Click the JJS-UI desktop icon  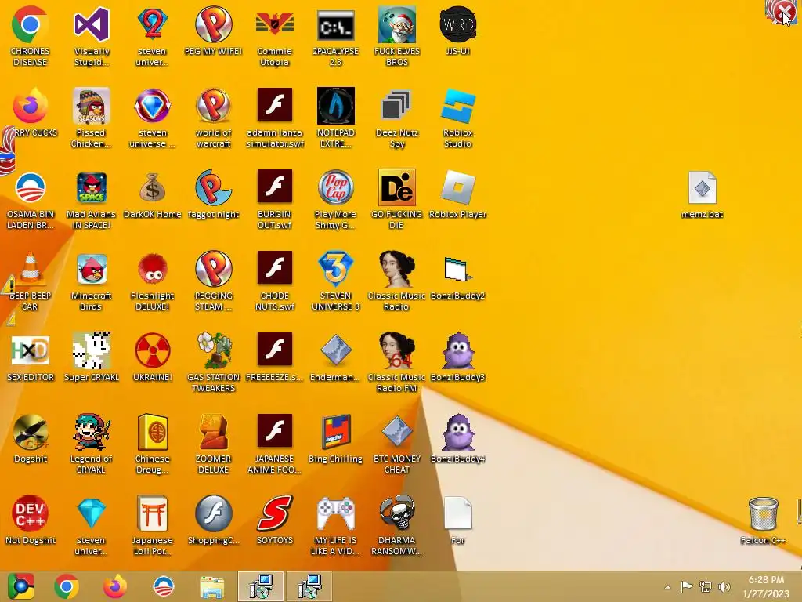pyautogui.click(x=457, y=24)
